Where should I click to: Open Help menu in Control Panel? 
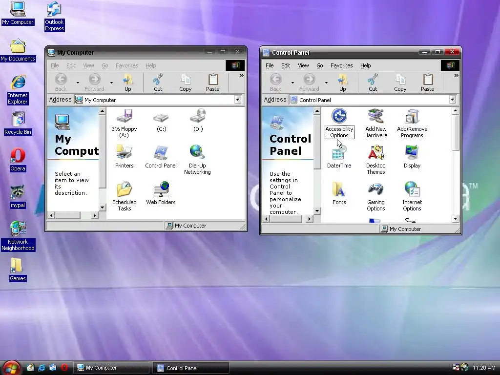click(x=365, y=65)
